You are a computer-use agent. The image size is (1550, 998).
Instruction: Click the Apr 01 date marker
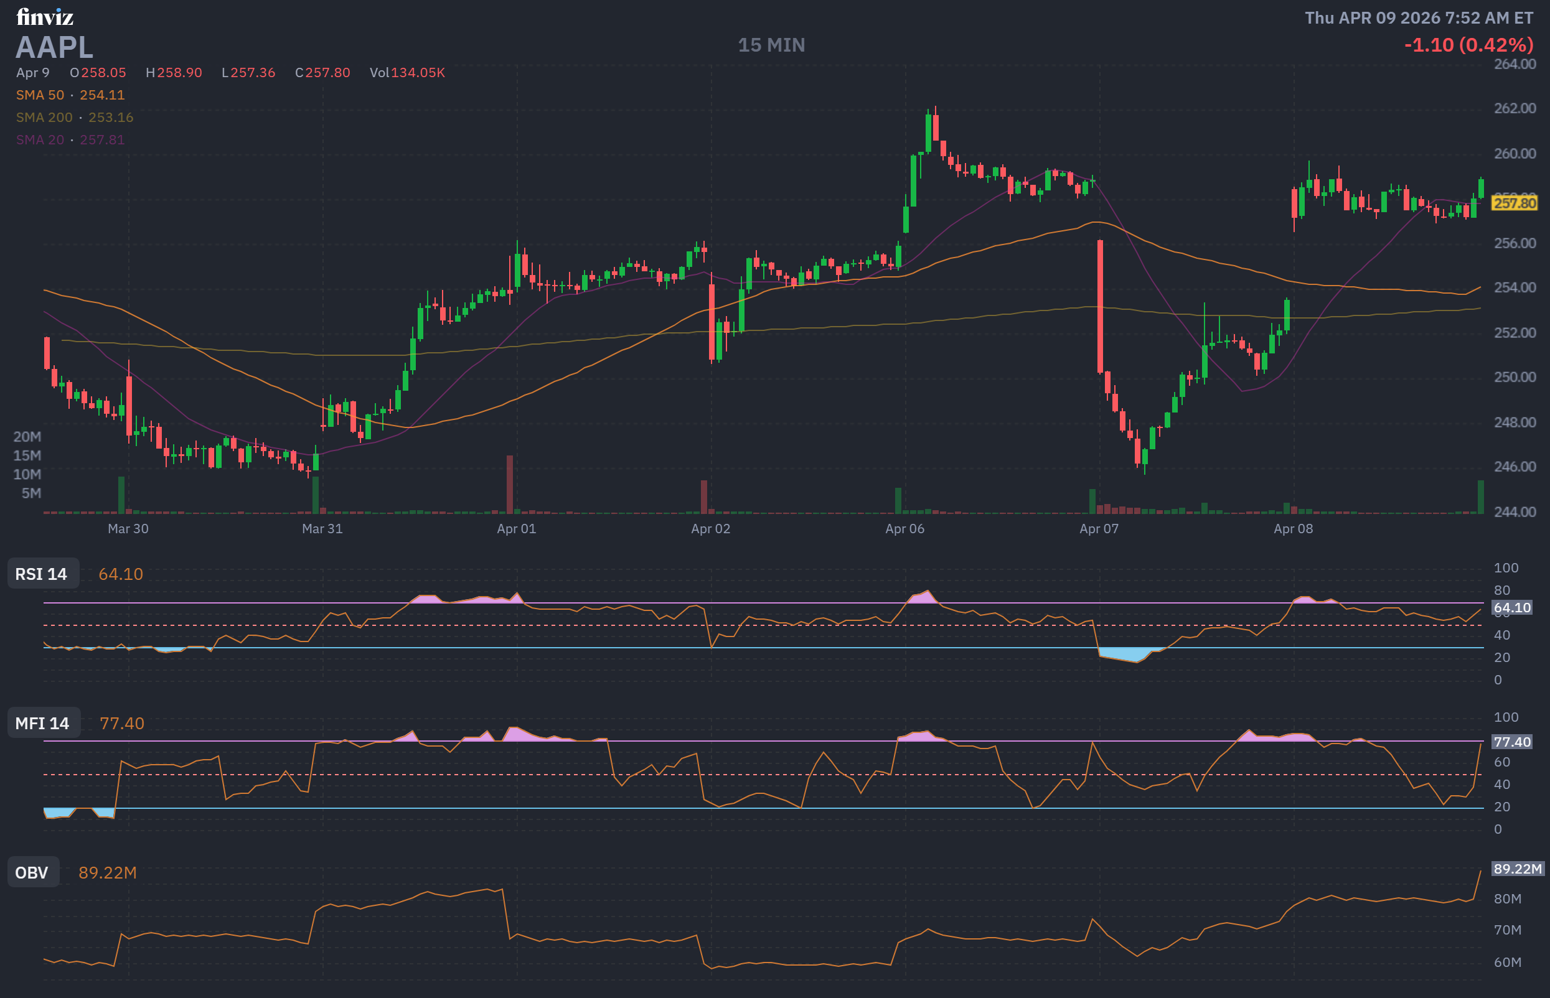(516, 529)
